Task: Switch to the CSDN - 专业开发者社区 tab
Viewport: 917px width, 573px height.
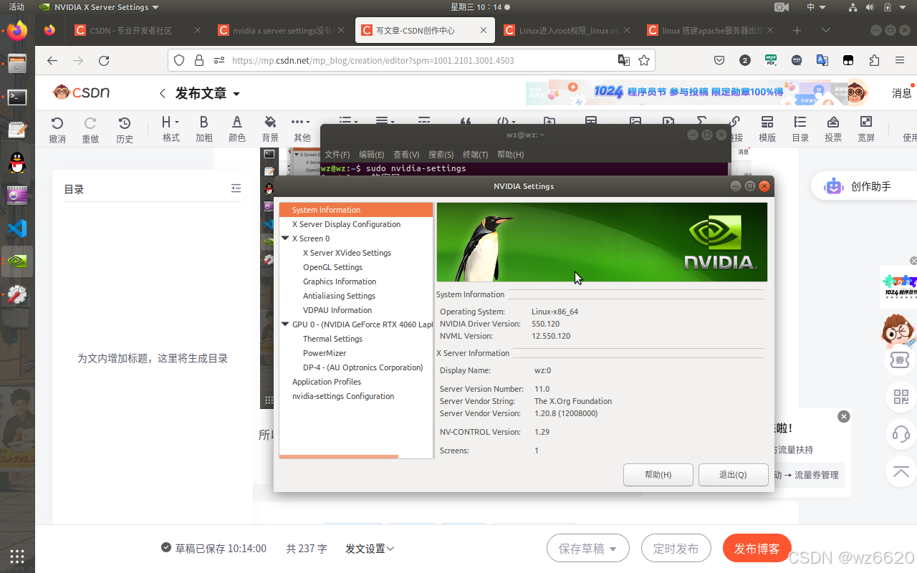Action: [139, 31]
